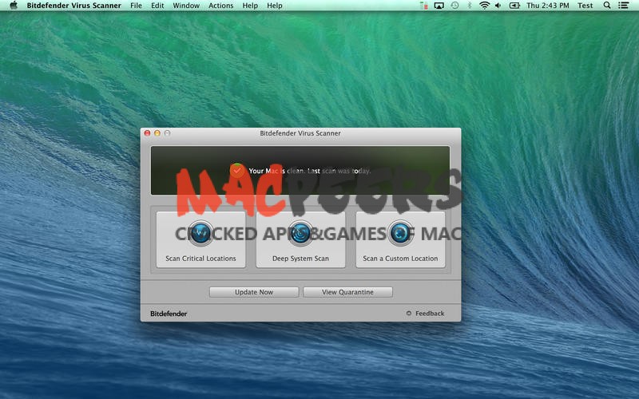Screen dimensions: 639x399
Task: Open the File menu
Action: (136, 6)
